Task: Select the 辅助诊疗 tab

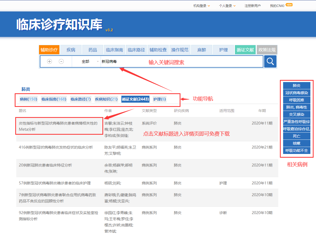Action: point(49,50)
